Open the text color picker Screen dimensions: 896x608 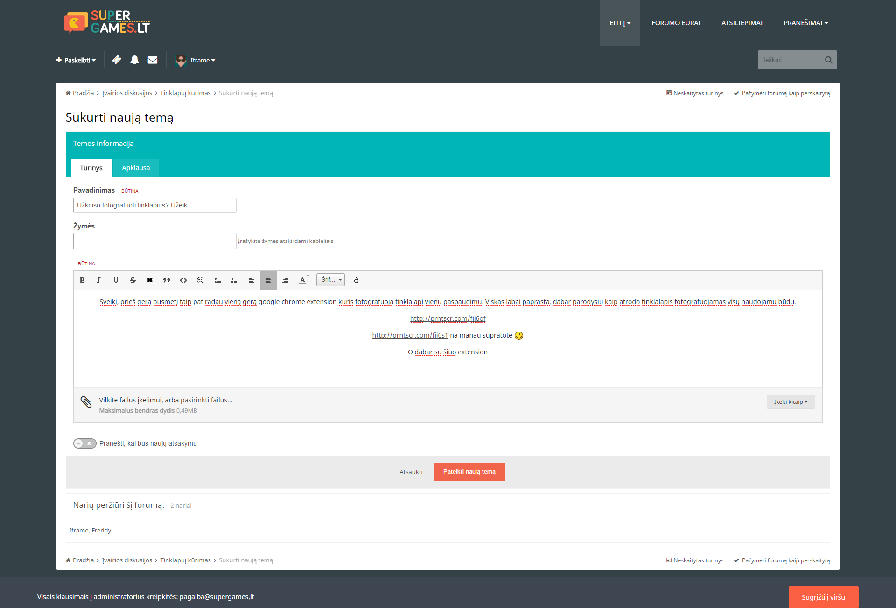point(303,280)
